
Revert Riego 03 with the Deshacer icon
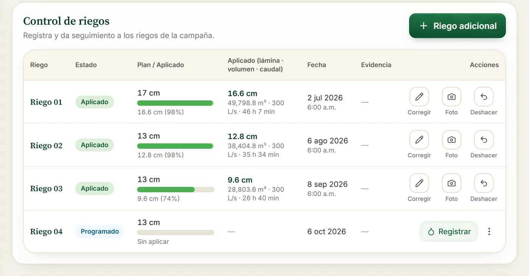484,183
